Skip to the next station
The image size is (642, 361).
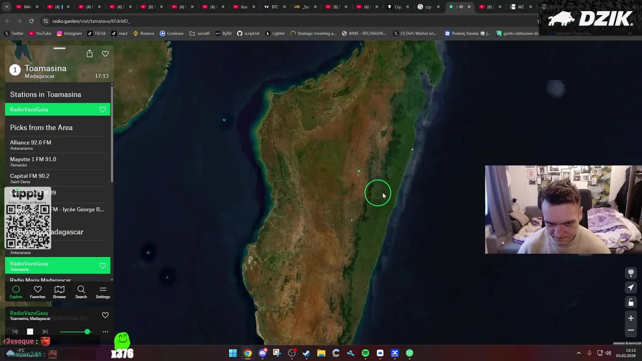[45, 331]
